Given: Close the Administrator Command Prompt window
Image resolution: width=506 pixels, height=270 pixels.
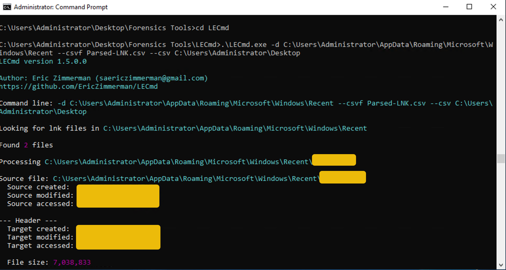Looking at the screenshot, I should point(493,7).
